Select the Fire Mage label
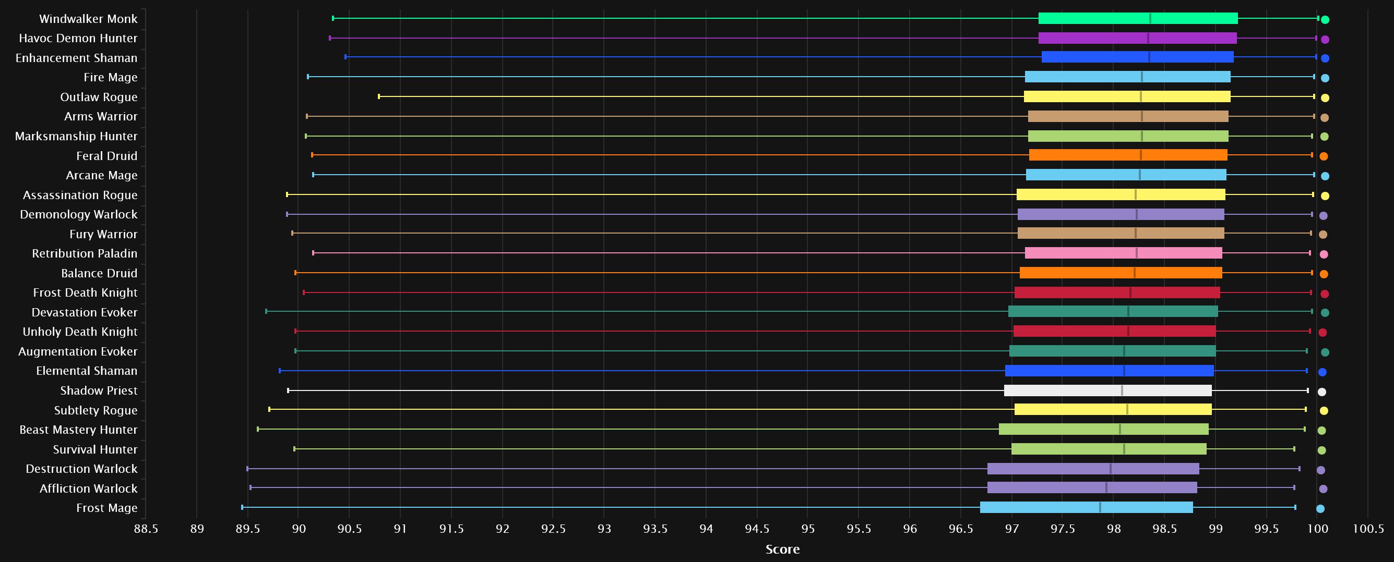 point(111,77)
